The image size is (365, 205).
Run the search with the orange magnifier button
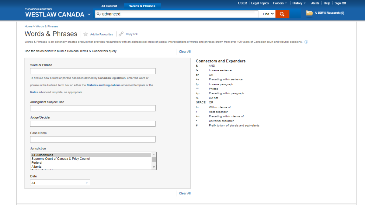point(282,14)
